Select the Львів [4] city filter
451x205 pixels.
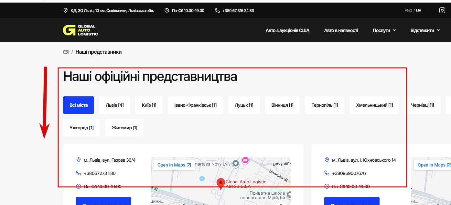click(x=114, y=105)
